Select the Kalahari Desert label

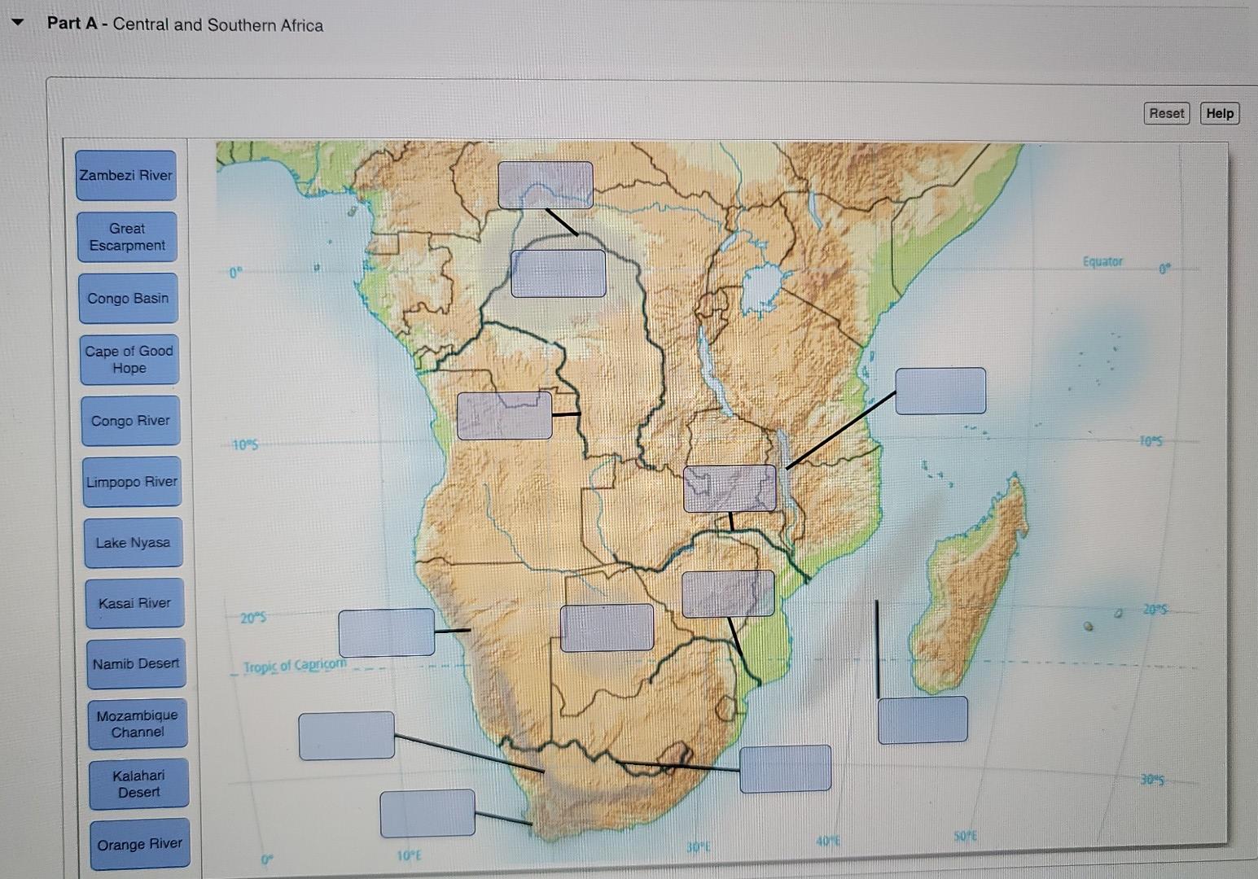pyautogui.click(x=139, y=784)
